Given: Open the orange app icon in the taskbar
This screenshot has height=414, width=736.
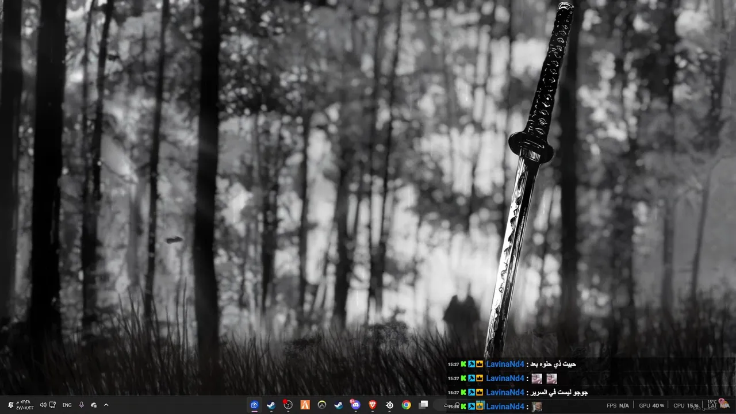Looking at the screenshot, I should (305, 405).
